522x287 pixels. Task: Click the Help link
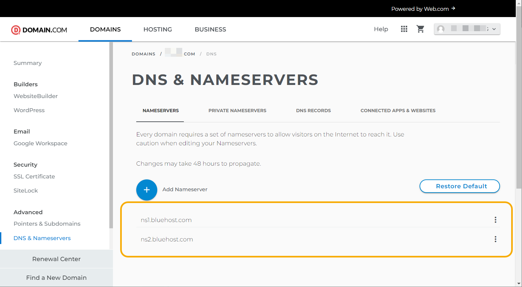(x=381, y=29)
